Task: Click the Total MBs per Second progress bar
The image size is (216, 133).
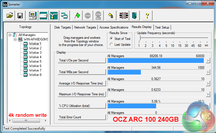Action: click(x=156, y=72)
